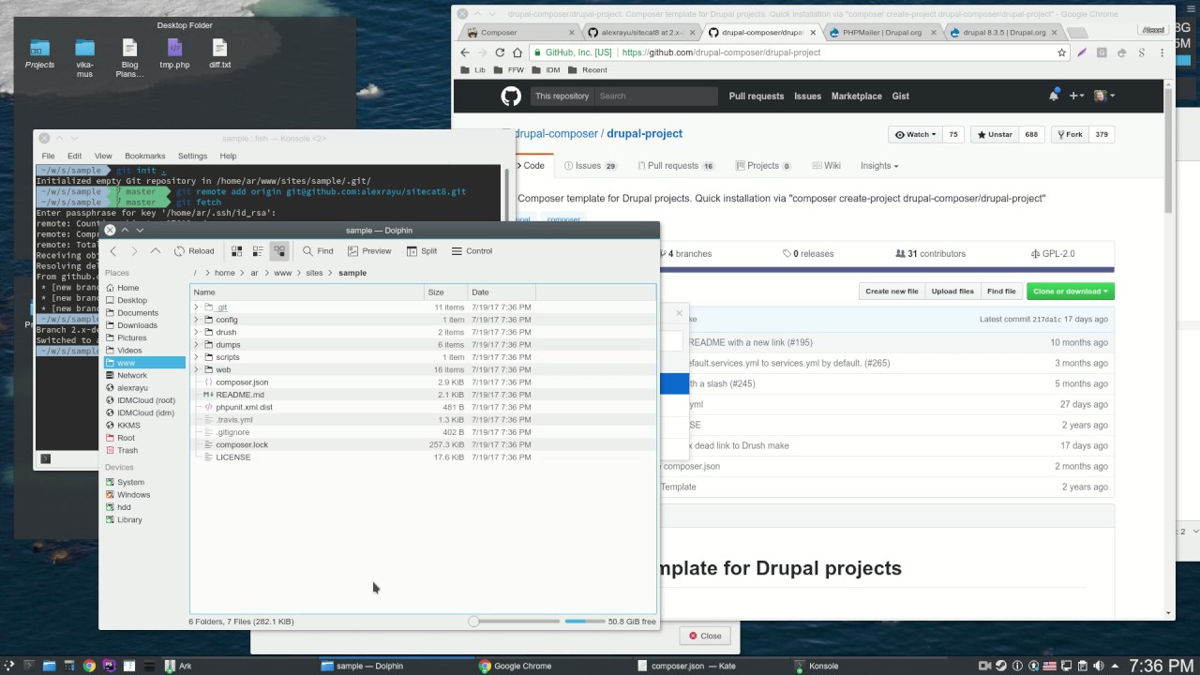Select tmp.php file on the desktop
This screenshot has height=675, width=1200.
pyautogui.click(x=174, y=54)
